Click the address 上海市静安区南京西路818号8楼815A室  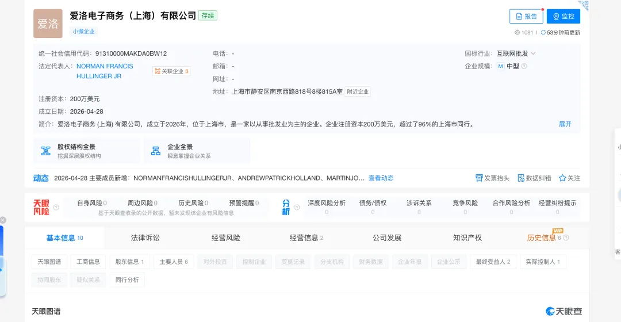click(287, 91)
